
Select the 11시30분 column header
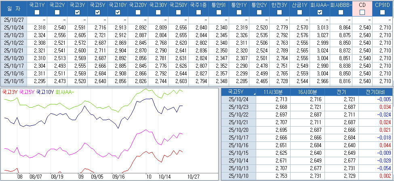[x=272, y=91]
